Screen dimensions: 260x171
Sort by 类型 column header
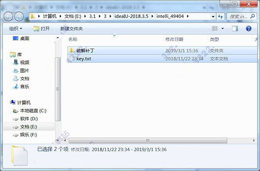(214, 39)
